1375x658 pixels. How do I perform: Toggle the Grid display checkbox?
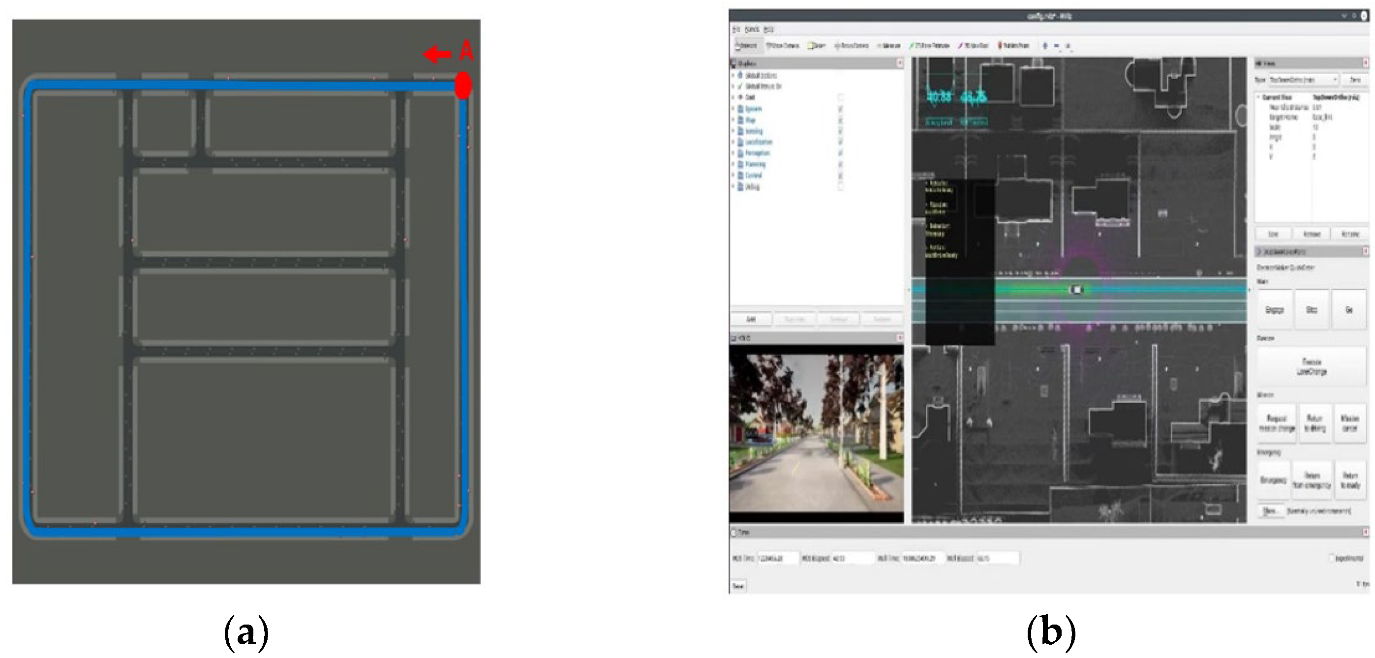pos(841,98)
